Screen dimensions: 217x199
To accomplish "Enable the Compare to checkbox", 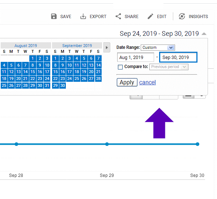I will coord(120,67).
